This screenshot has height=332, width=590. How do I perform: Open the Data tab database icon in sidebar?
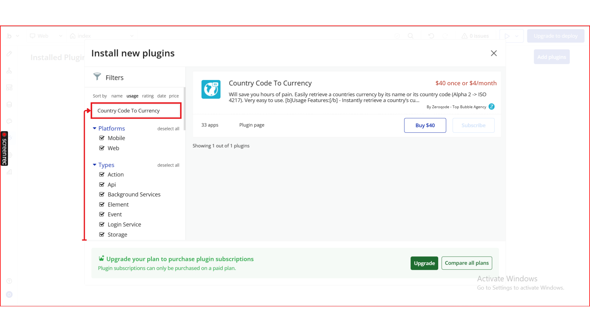click(9, 105)
